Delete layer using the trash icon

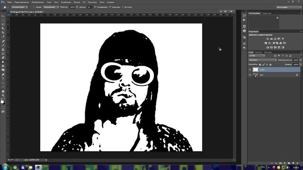click(297, 163)
